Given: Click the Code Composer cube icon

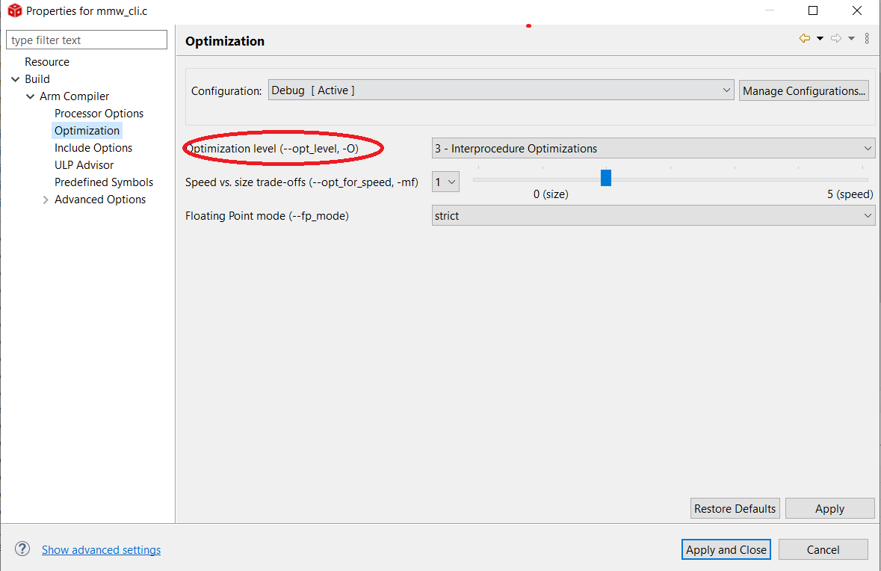Looking at the screenshot, I should (14, 11).
